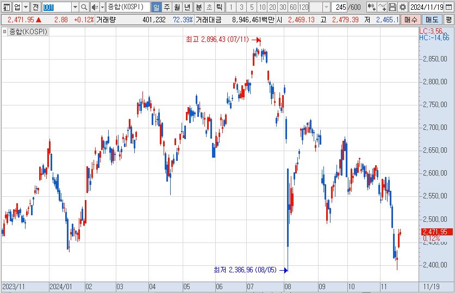Image resolution: width=455 pixels, height=293 pixels.
Task: Click the 거래량 volume label
Action: (106, 20)
